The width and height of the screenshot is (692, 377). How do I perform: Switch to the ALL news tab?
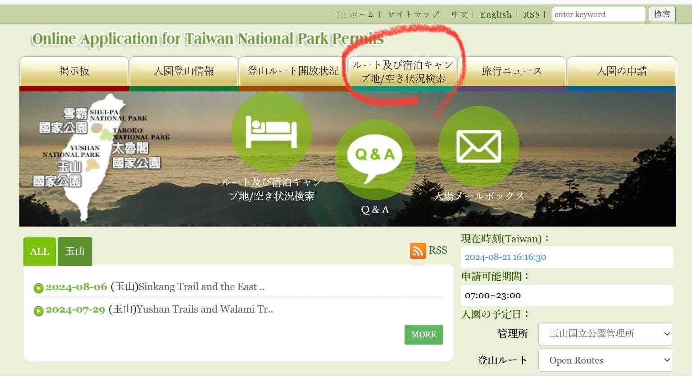click(x=40, y=251)
